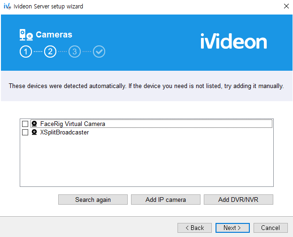Click the step 3 circle indicator
The height and width of the screenshot is (237, 293).
tap(75, 52)
